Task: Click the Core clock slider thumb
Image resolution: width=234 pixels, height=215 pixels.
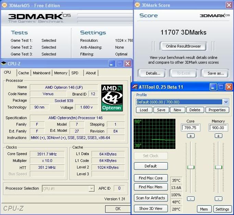Action: pos(191,167)
